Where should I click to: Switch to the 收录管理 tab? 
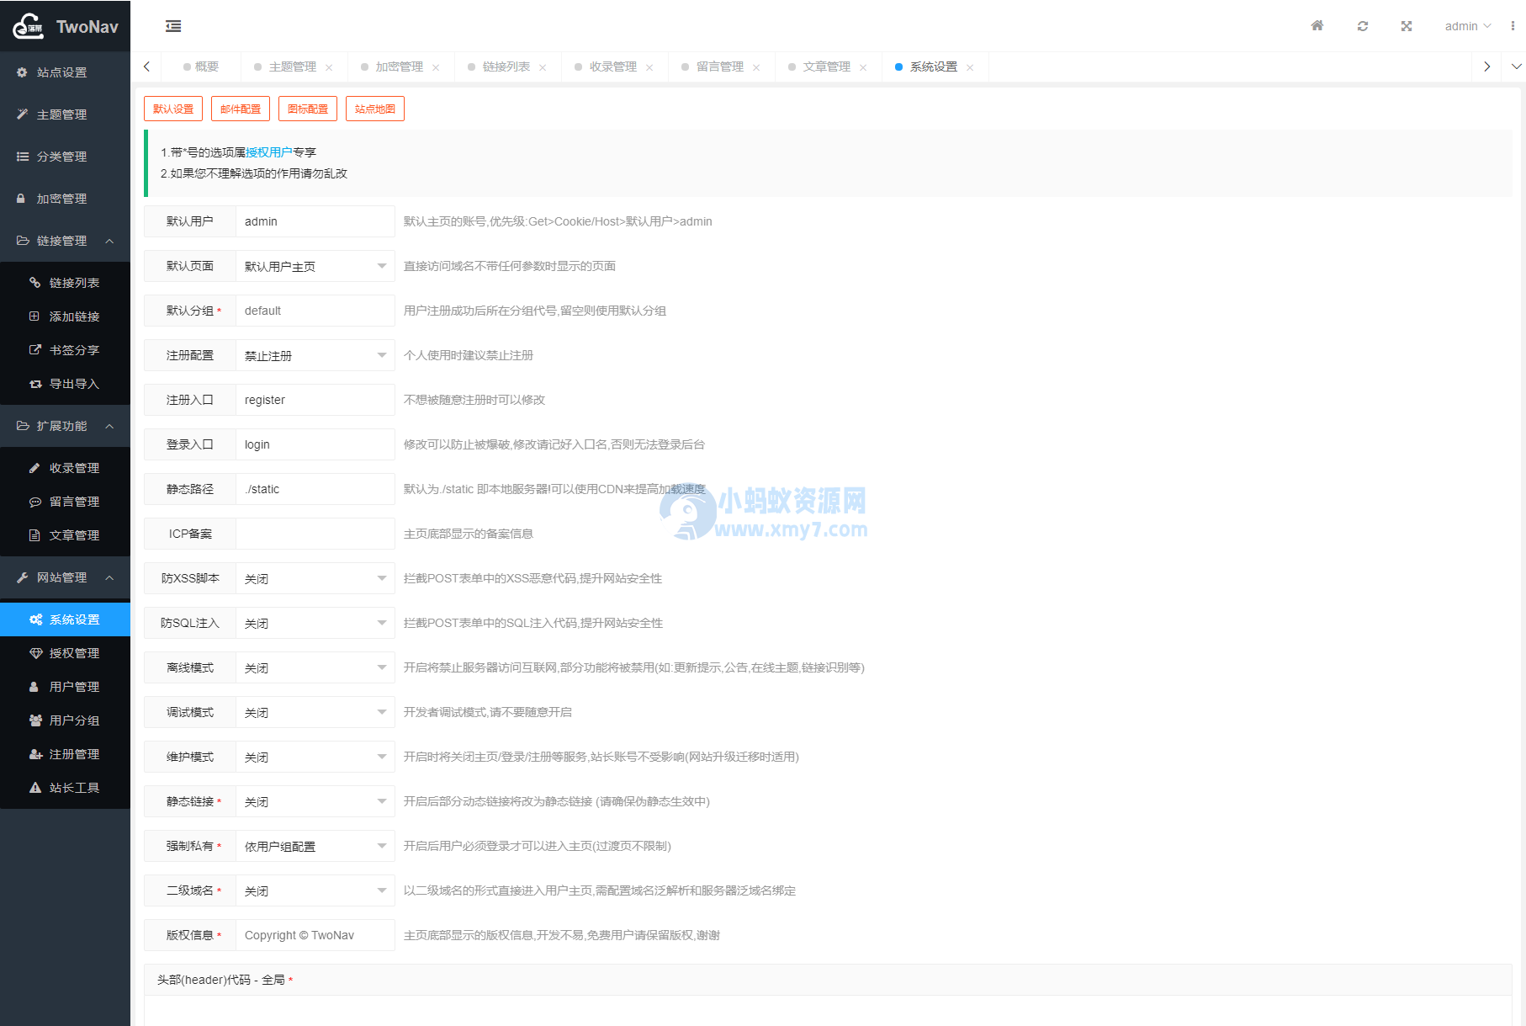(612, 66)
